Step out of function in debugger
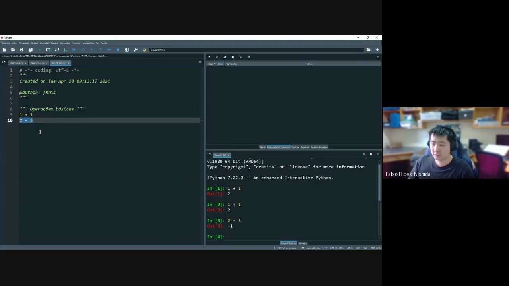509x286 pixels. pos(101,50)
